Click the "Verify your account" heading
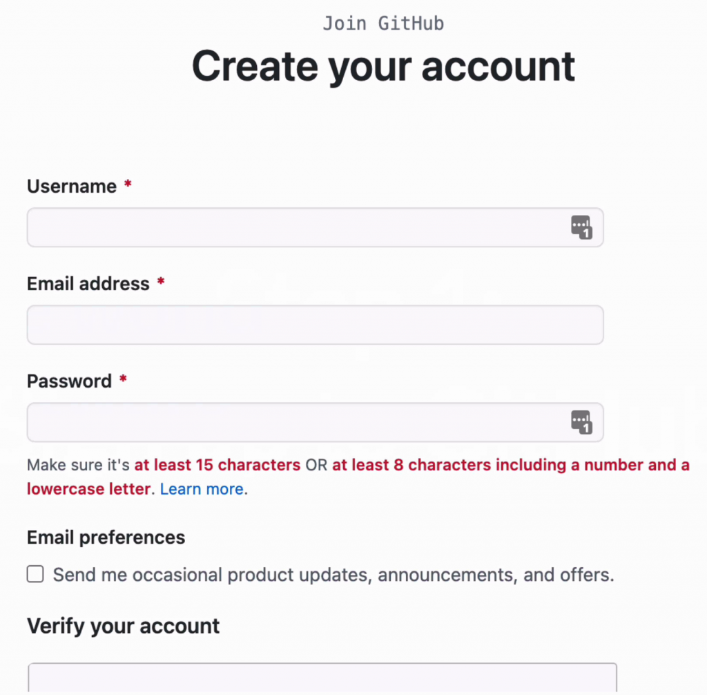Image resolution: width=707 pixels, height=695 pixels. click(x=124, y=626)
